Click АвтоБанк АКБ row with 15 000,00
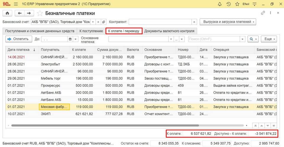This screenshot has width=284, height=147. (x=141, y=100)
